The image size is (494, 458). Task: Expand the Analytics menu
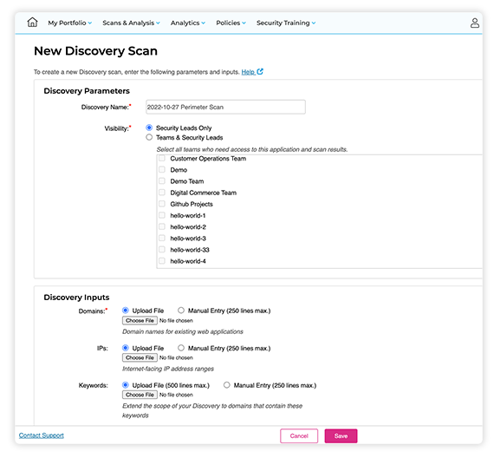(x=188, y=23)
